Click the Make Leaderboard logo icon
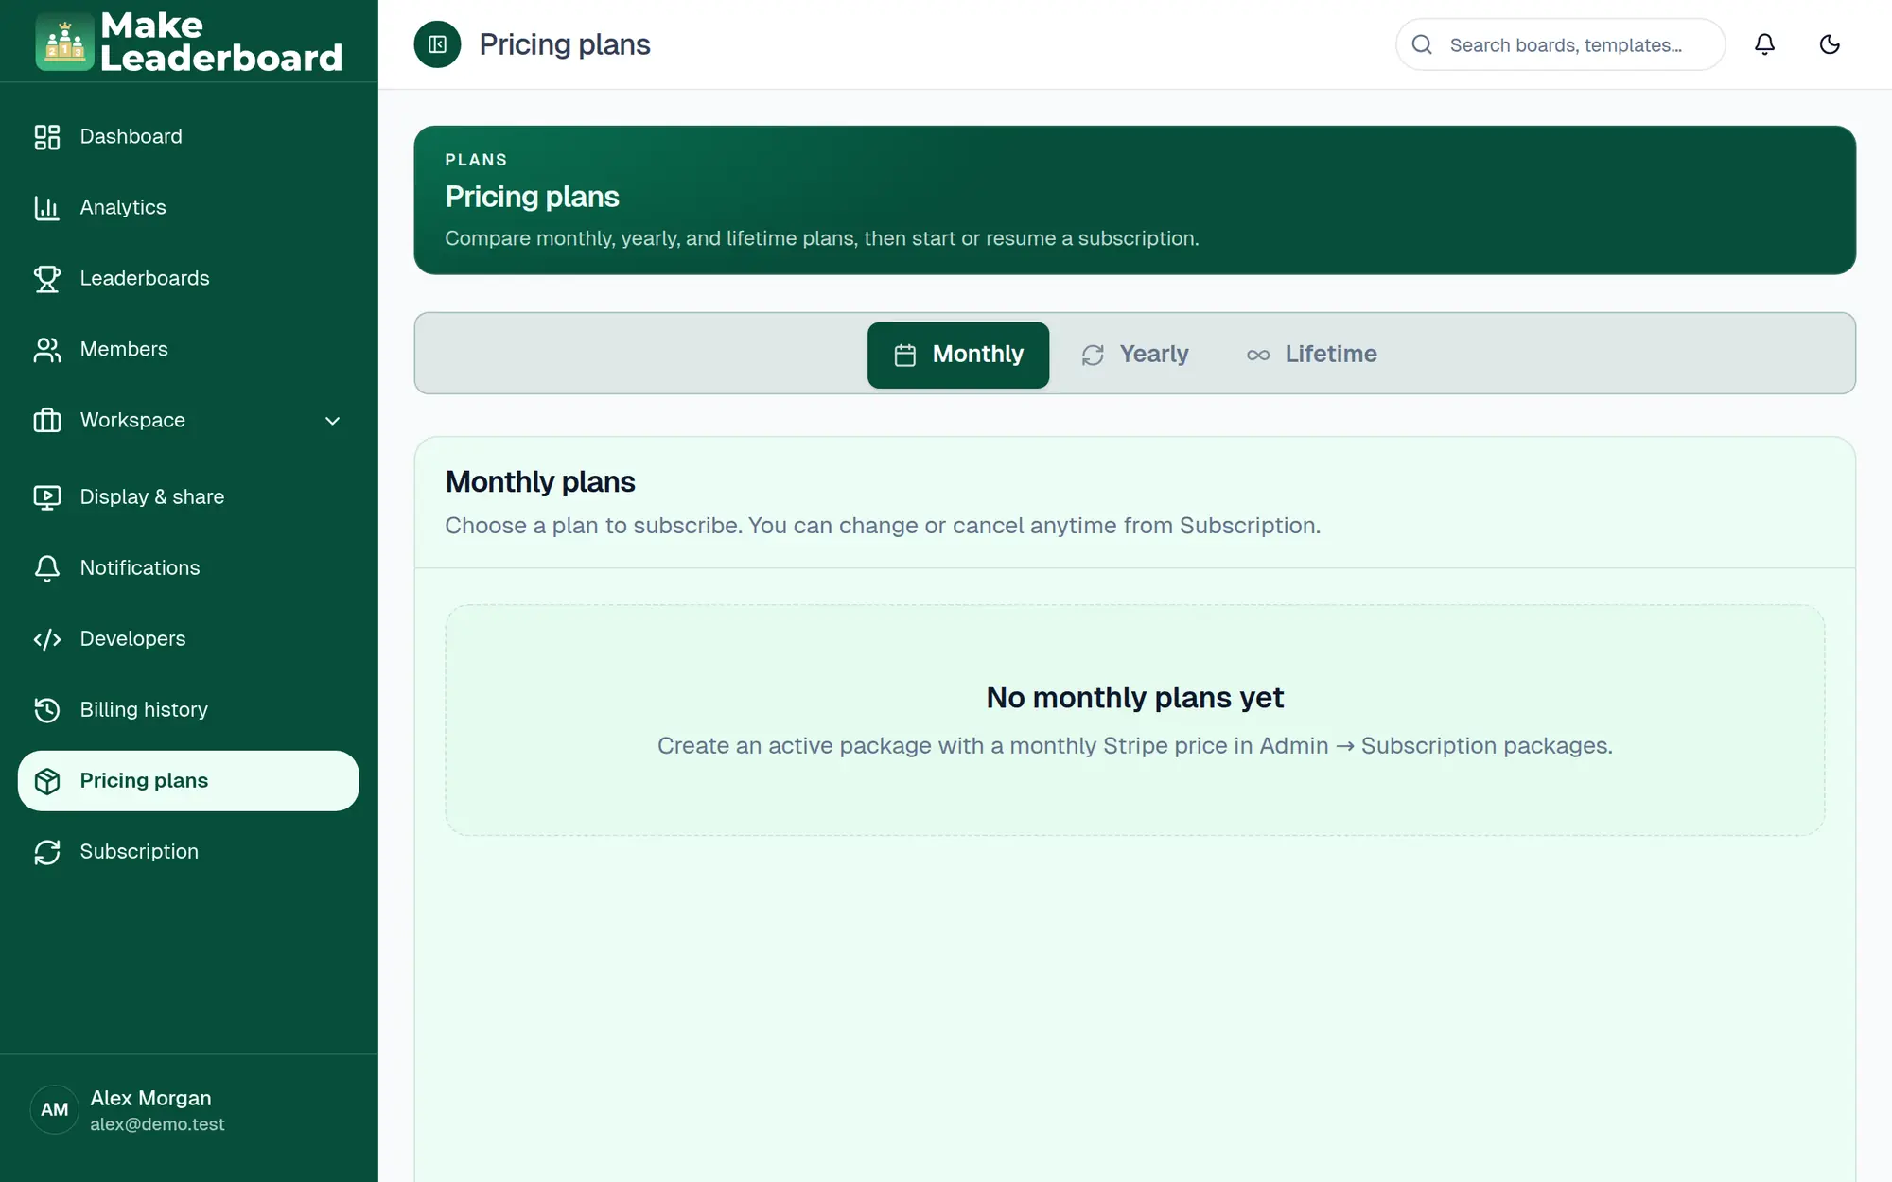This screenshot has height=1182, width=1892. tap(64, 42)
